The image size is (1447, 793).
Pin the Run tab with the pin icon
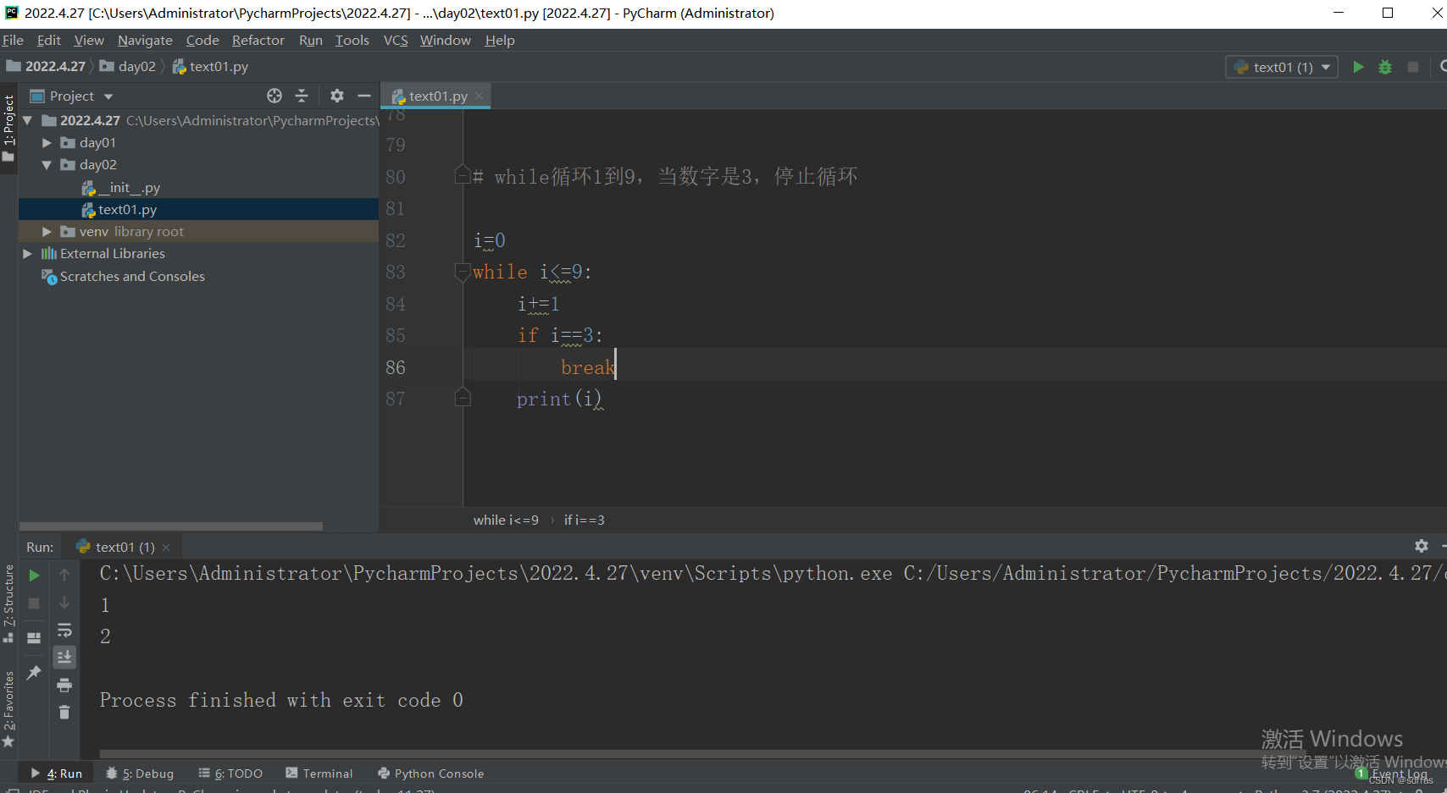(x=34, y=673)
